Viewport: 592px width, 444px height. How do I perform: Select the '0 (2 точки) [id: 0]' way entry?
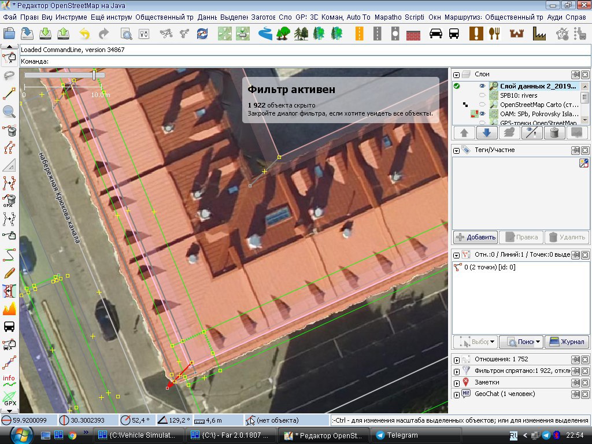click(x=490, y=267)
